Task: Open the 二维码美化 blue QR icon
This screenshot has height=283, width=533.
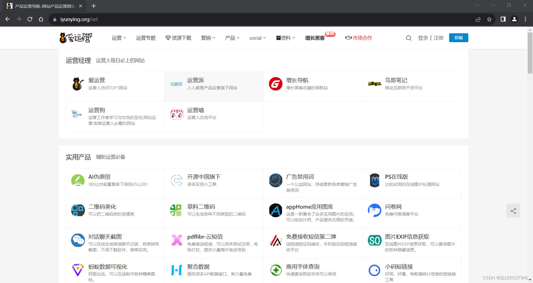Action: pyautogui.click(x=78, y=210)
